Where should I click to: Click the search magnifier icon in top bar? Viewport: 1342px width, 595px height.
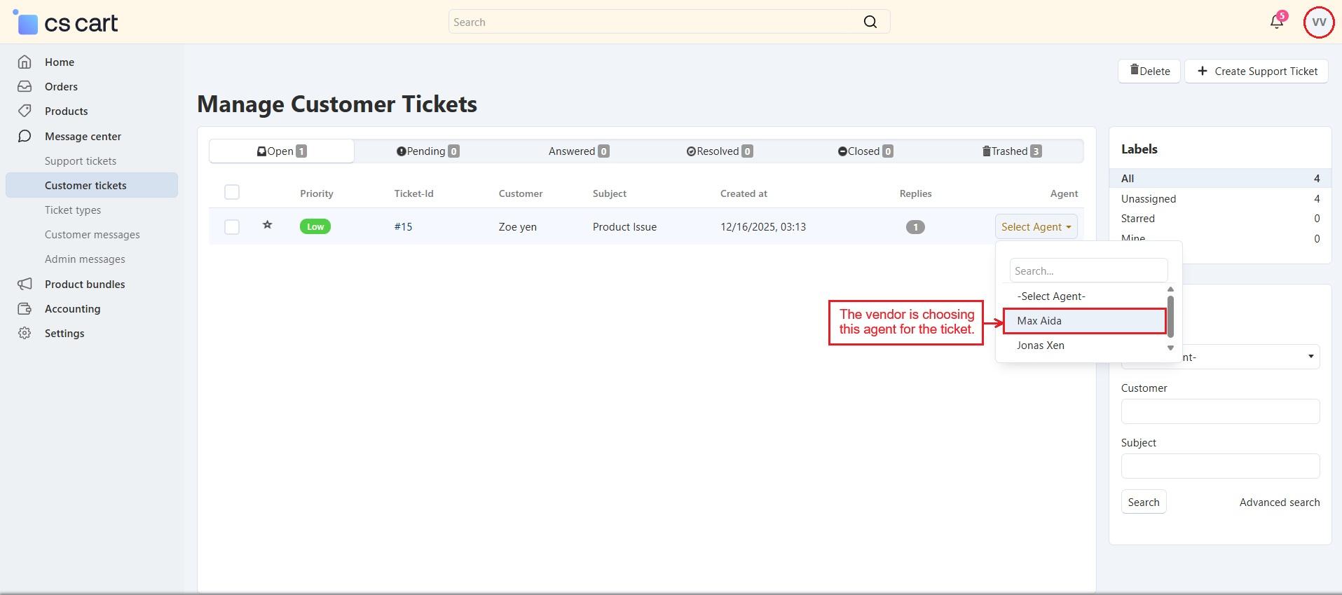tap(870, 22)
